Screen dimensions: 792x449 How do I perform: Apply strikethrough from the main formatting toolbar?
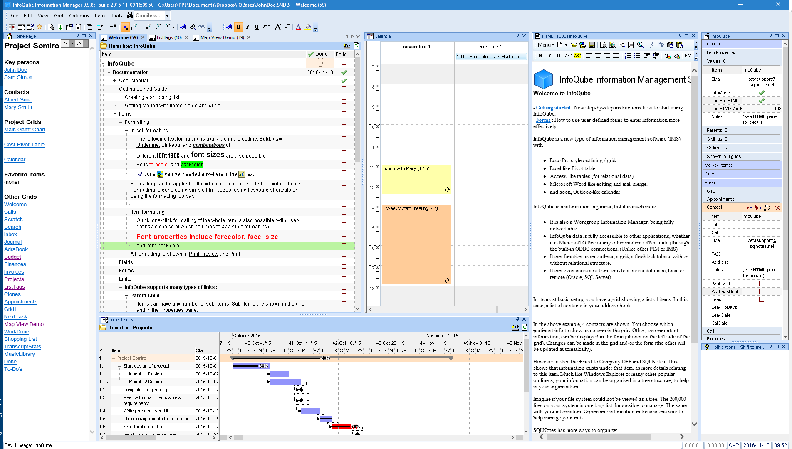pos(266,27)
